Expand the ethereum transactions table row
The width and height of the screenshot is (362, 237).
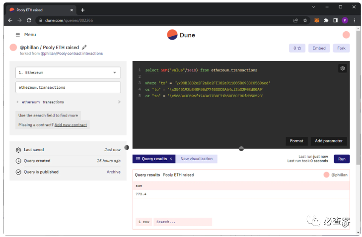17,102
